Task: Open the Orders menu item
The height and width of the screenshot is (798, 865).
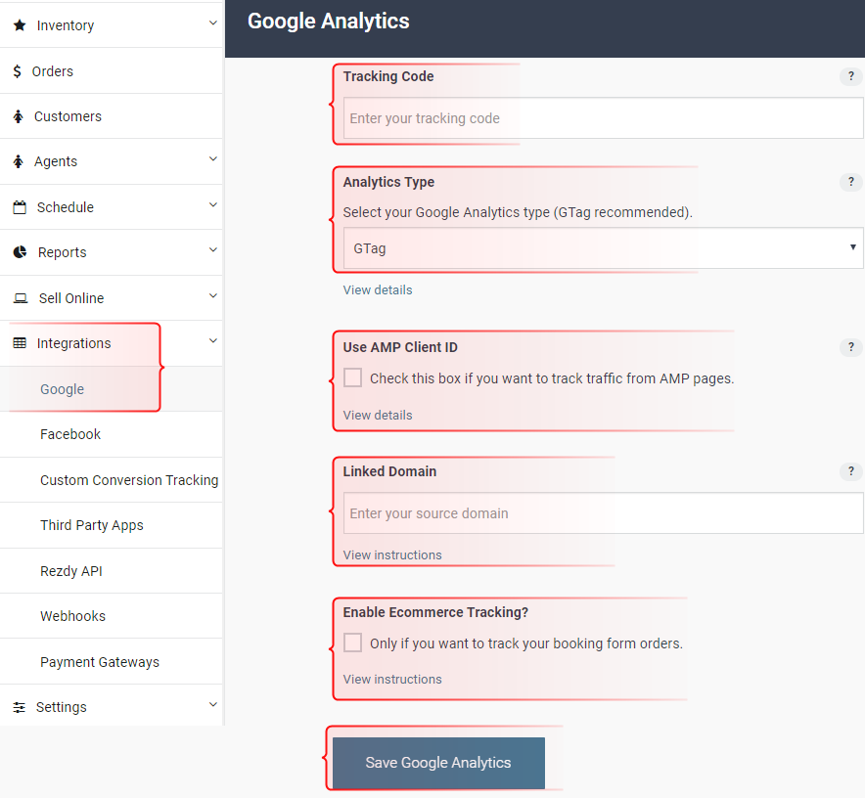Action: click(x=111, y=71)
